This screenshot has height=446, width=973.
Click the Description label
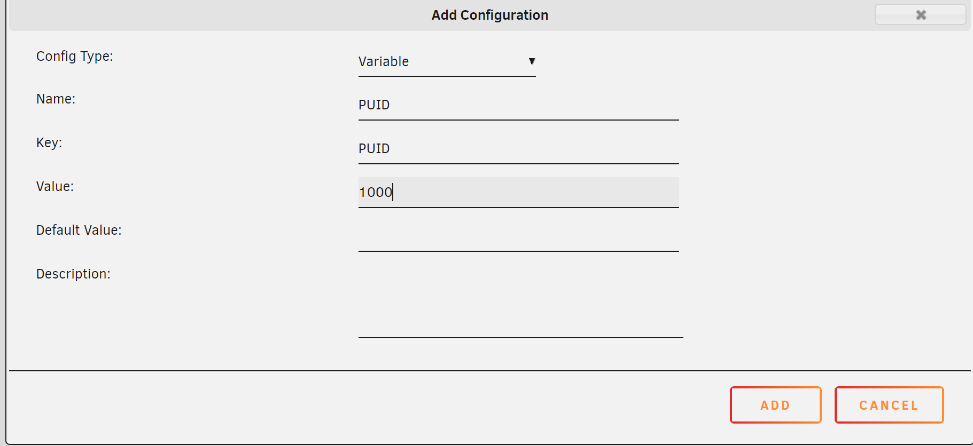(x=73, y=274)
